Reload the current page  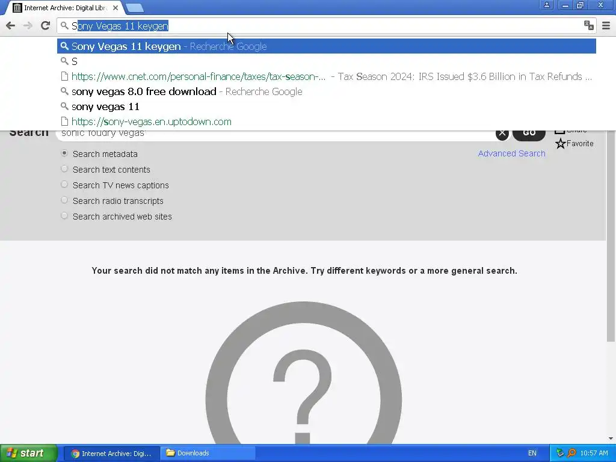[x=45, y=26]
